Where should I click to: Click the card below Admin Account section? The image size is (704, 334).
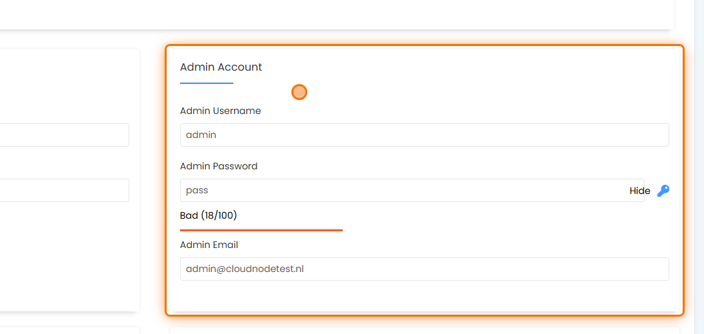[424, 331]
